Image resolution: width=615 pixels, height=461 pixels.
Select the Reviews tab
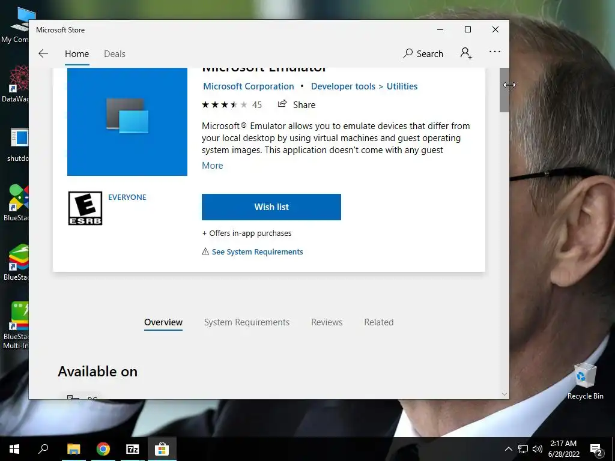(x=327, y=322)
